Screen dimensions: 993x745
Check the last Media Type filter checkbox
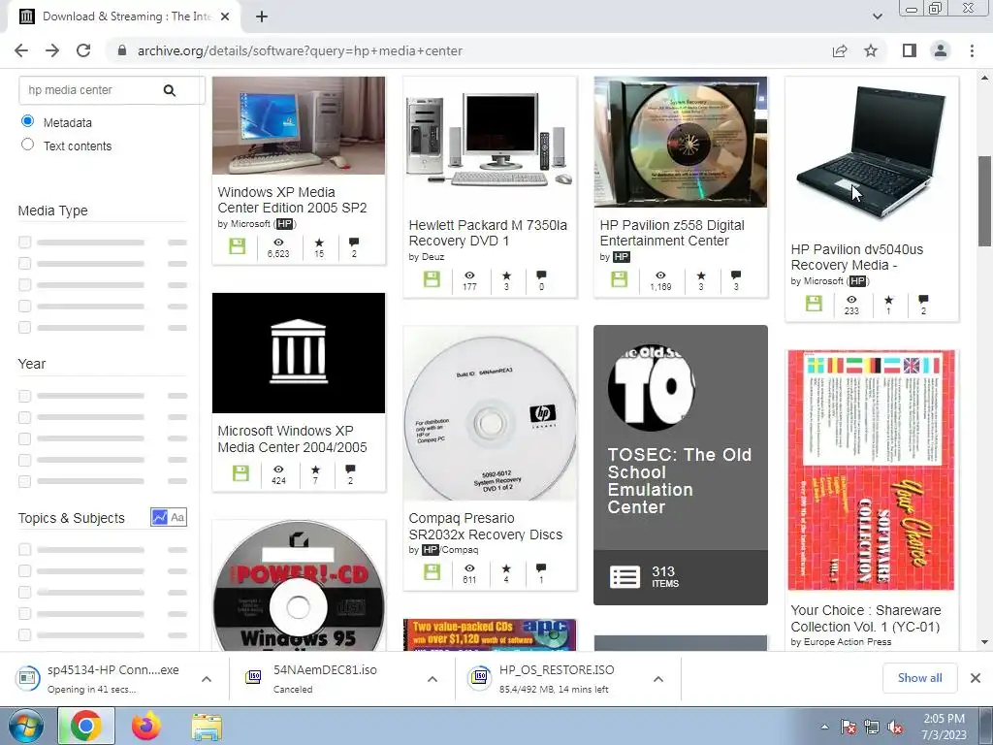(24, 328)
